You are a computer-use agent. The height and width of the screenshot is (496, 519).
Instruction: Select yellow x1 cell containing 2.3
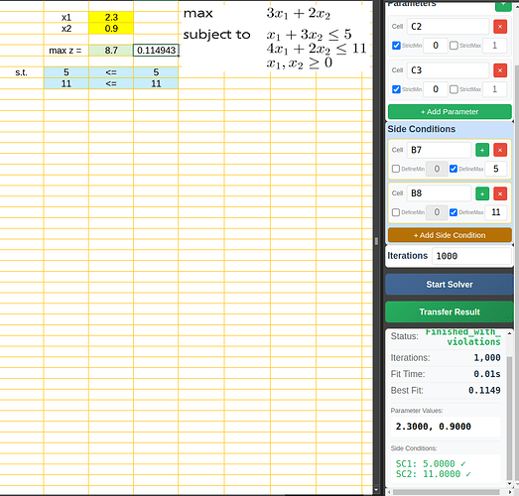111,17
